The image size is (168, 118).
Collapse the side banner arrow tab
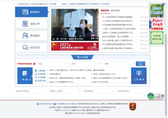[150, 25]
